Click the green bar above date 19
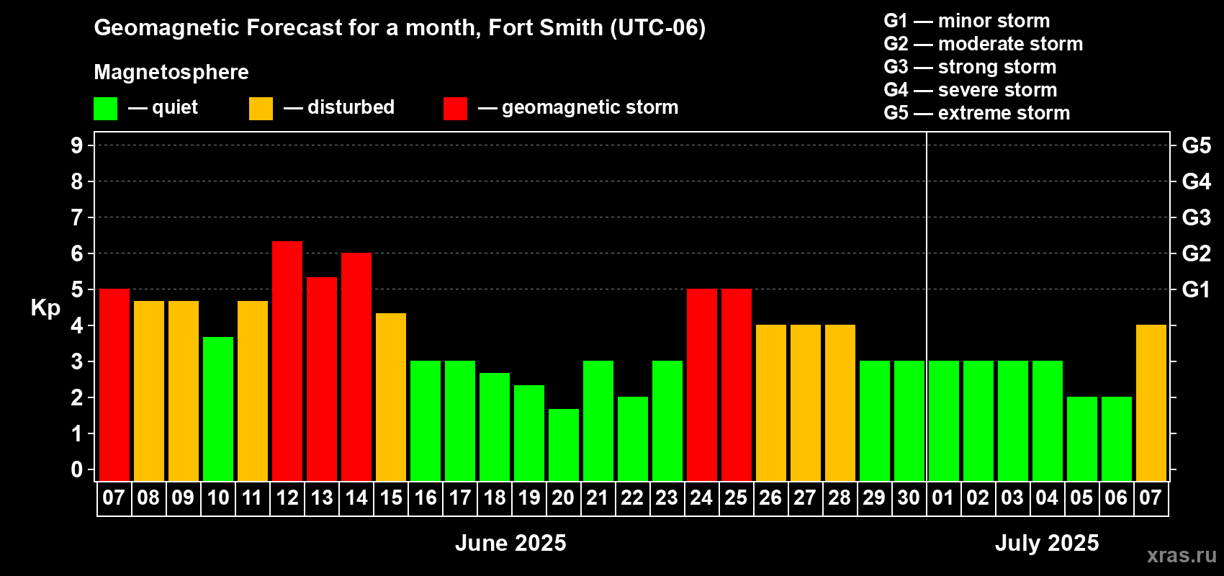 [x=529, y=433]
